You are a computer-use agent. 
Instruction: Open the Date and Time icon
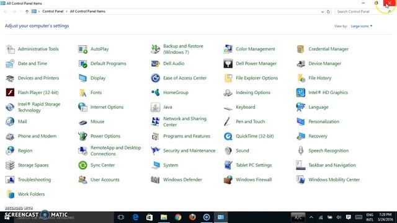point(10,63)
